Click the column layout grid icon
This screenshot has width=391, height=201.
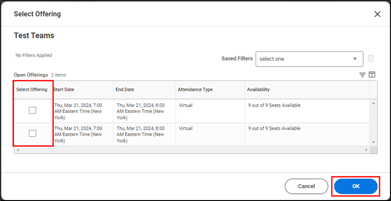pos(372,75)
